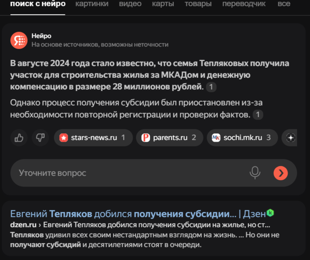The height and width of the screenshot is (260, 310).
Task: Click the green verified badge near Дзен
Action: tap(270, 213)
